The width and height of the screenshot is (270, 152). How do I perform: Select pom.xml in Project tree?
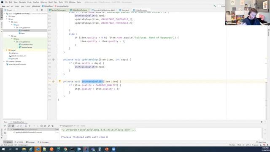click(x=14, y=59)
